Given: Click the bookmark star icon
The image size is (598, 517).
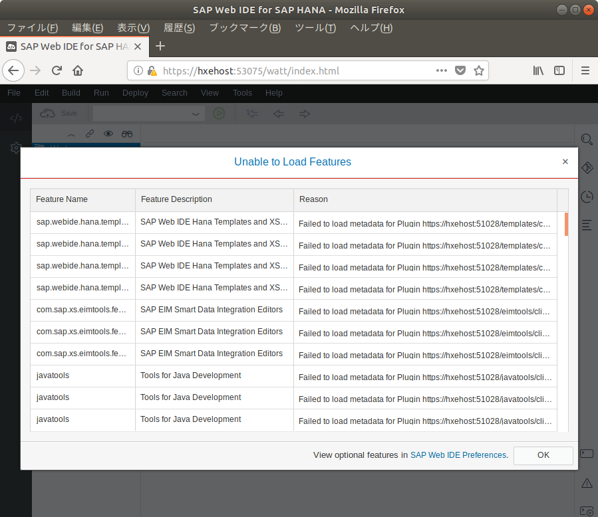Looking at the screenshot, I should click(478, 70).
